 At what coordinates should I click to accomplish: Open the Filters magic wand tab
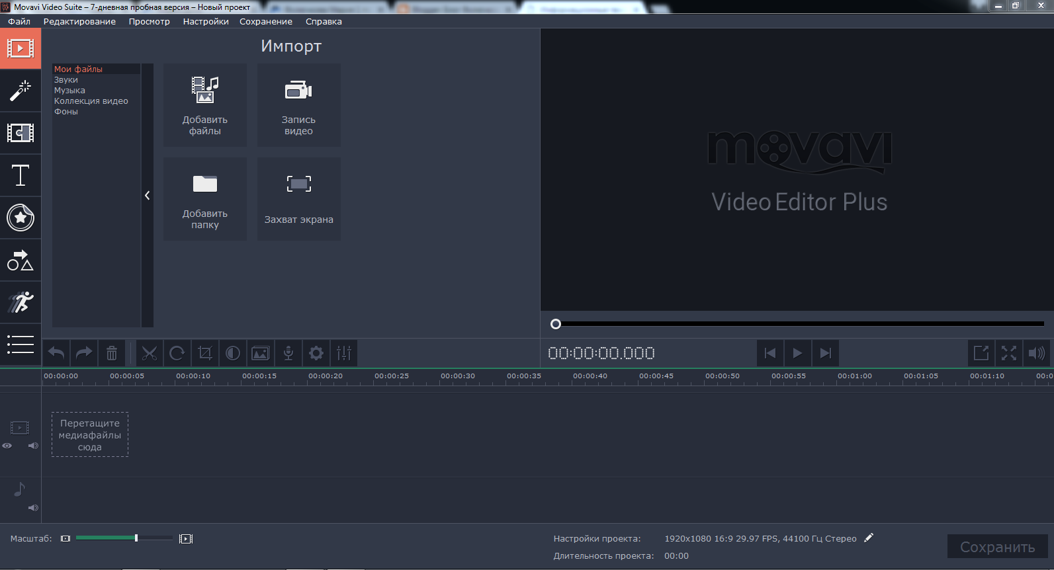pos(21,91)
